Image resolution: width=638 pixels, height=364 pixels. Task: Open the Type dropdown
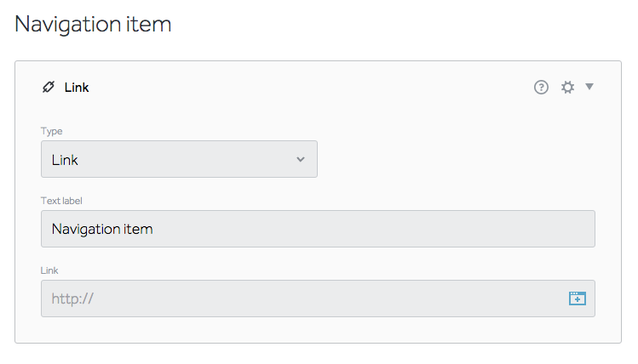click(179, 159)
